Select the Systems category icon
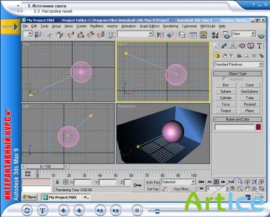270x217 pixels. coord(261,56)
